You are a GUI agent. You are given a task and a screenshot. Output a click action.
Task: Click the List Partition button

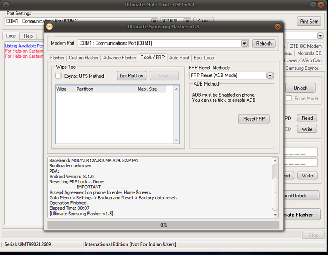click(x=132, y=76)
